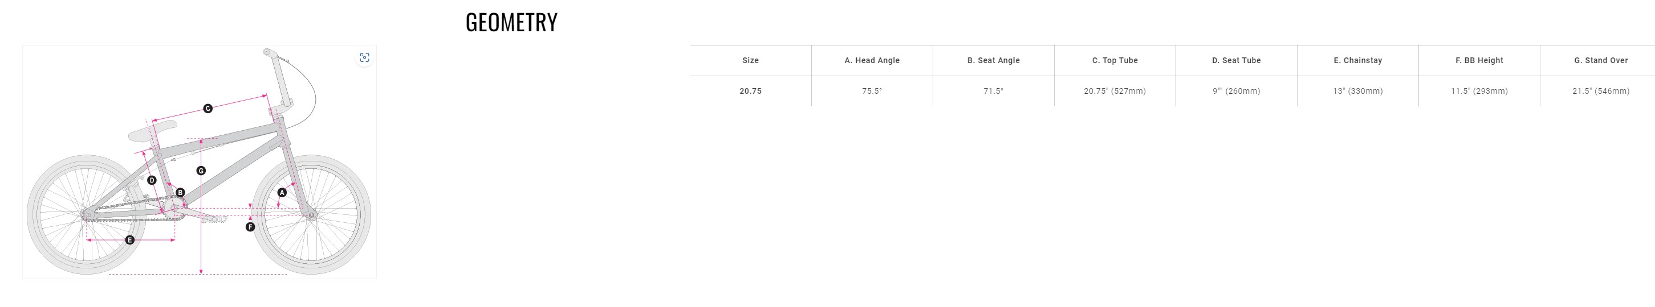Click the image search lens icon
This screenshot has width=1655, height=307.
click(364, 57)
